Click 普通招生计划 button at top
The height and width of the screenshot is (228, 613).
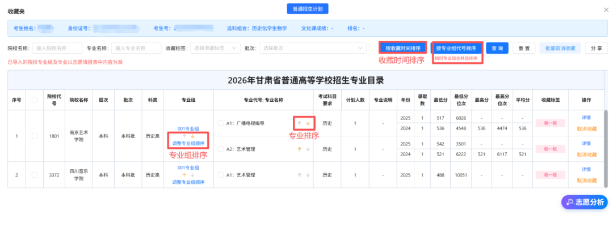point(308,8)
